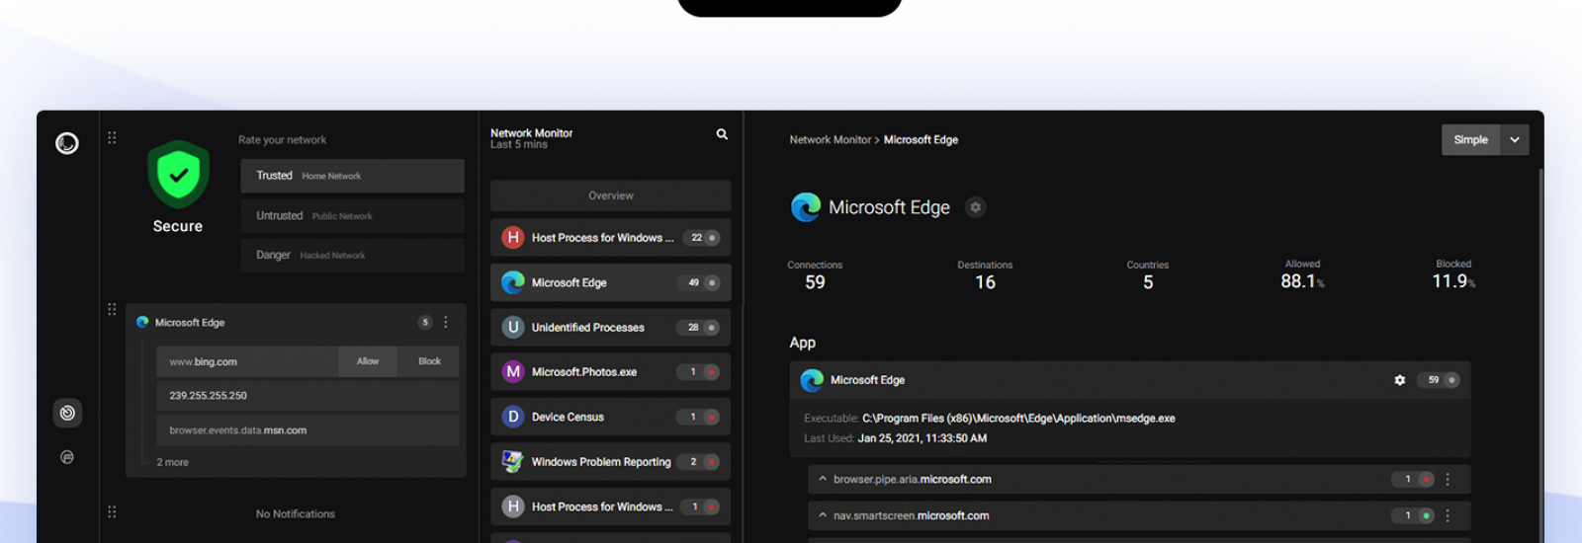Click the large Edge logo in header
The width and height of the screenshot is (1582, 543).
coord(806,207)
